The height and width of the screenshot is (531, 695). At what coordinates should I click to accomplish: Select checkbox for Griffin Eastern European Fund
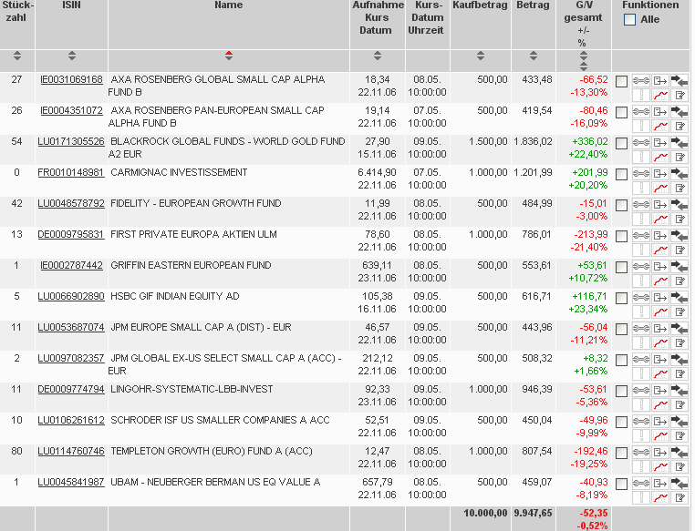click(621, 267)
